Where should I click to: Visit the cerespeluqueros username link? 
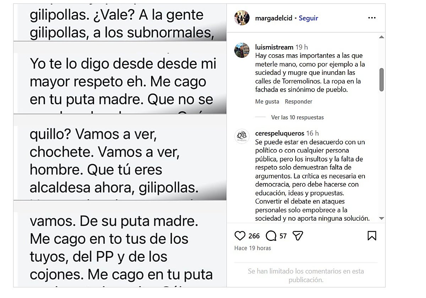coord(280,133)
